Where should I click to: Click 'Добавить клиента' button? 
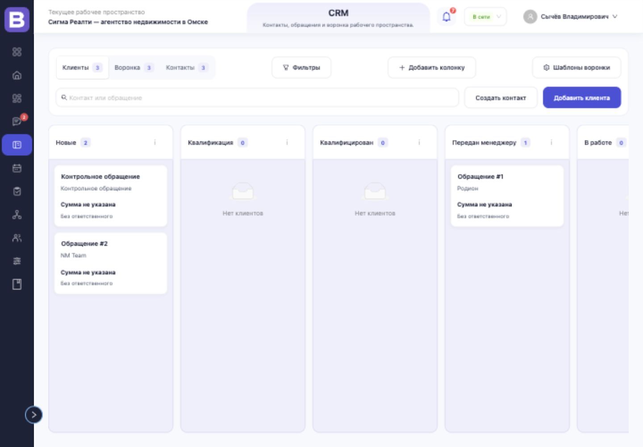[582, 97]
